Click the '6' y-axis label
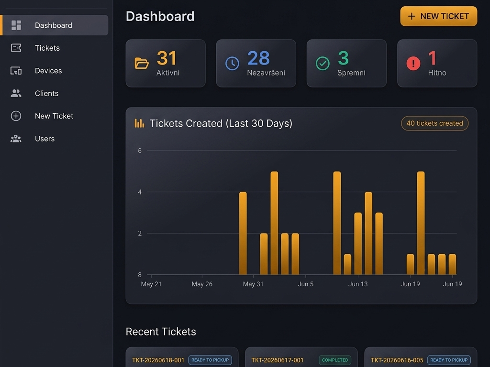The width and height of the screenshot is (490, 367). click(x=140, y=151)
